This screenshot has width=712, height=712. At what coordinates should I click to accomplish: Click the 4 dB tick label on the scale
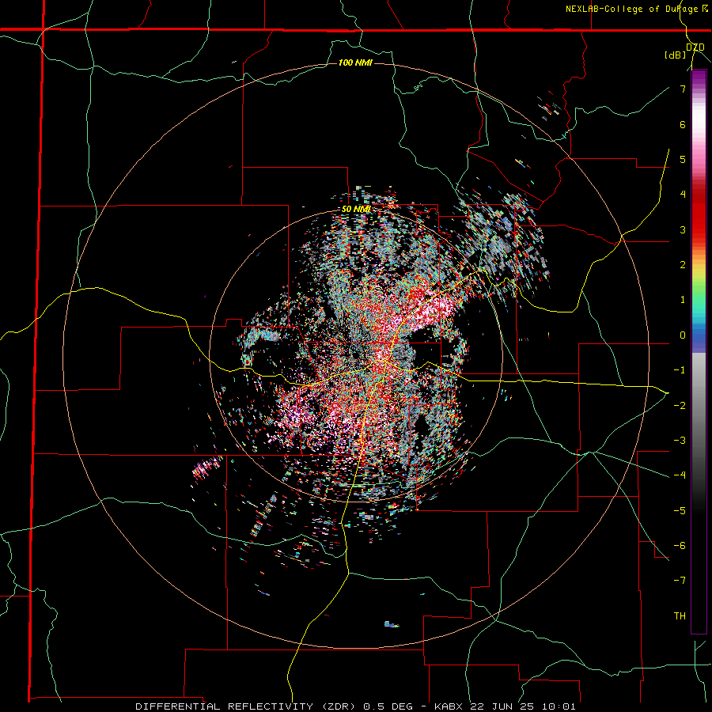tap(683, 195)
